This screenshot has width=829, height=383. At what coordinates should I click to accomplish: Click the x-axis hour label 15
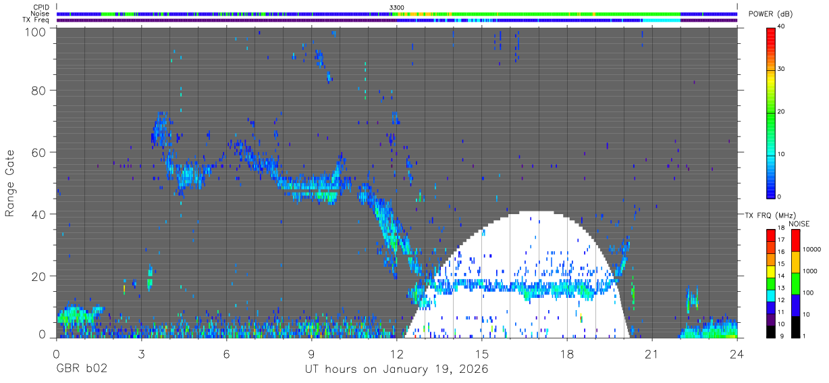pos(482,355)
